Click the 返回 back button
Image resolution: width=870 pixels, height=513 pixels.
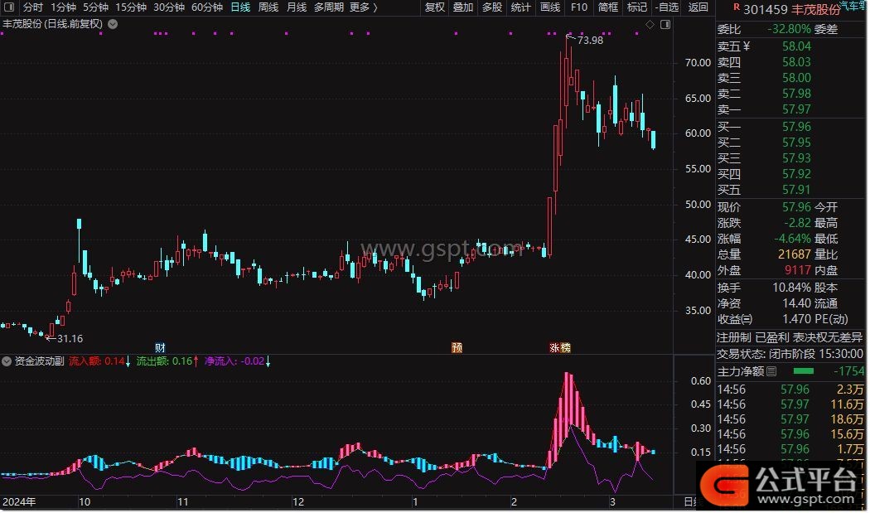tap(698, 7)
